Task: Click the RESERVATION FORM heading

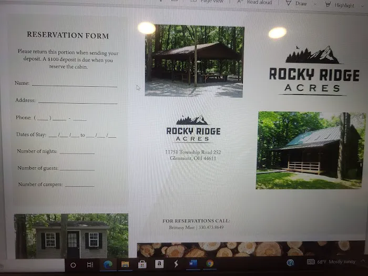Action: (68, 35)
